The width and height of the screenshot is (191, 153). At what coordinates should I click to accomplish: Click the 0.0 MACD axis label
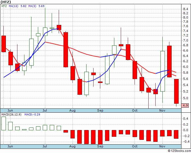185,130
